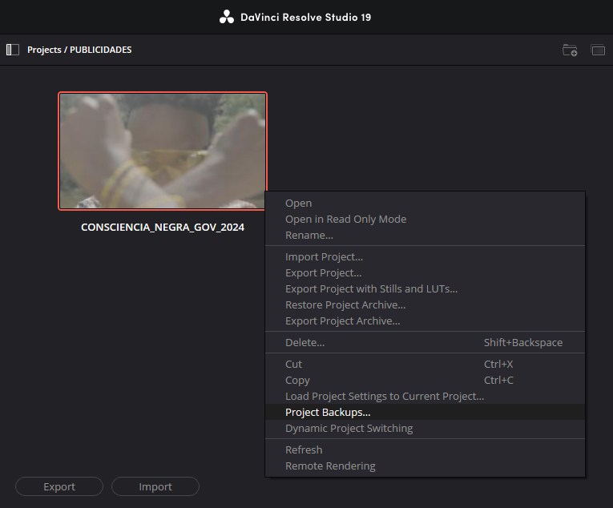Screen dimensions: 613x508
Task: Select Export Project with Stills and LUTs...
Action: pos(425,288)
